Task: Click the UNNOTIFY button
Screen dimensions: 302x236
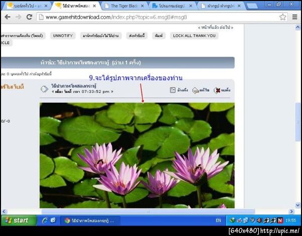Action: tap(63, 36)
